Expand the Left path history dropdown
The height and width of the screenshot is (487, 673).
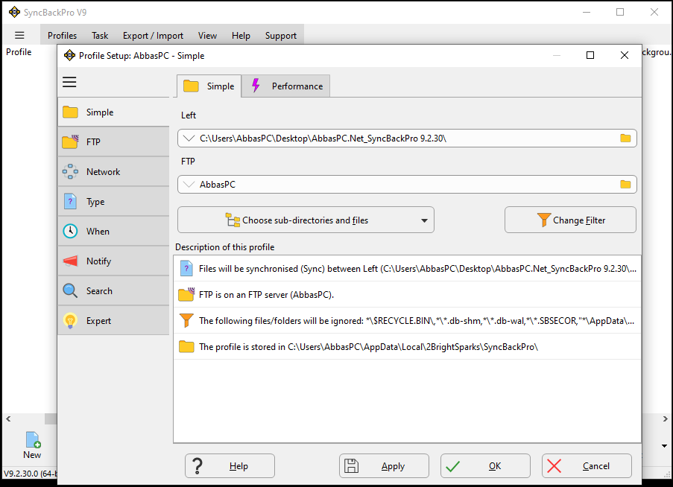(189, 139)
